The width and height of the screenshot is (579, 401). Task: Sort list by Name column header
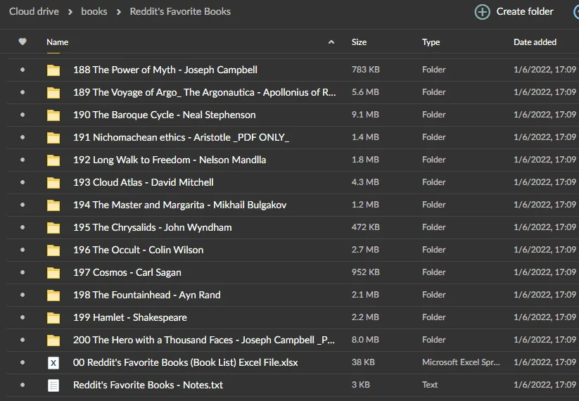[x=57, y=42]
